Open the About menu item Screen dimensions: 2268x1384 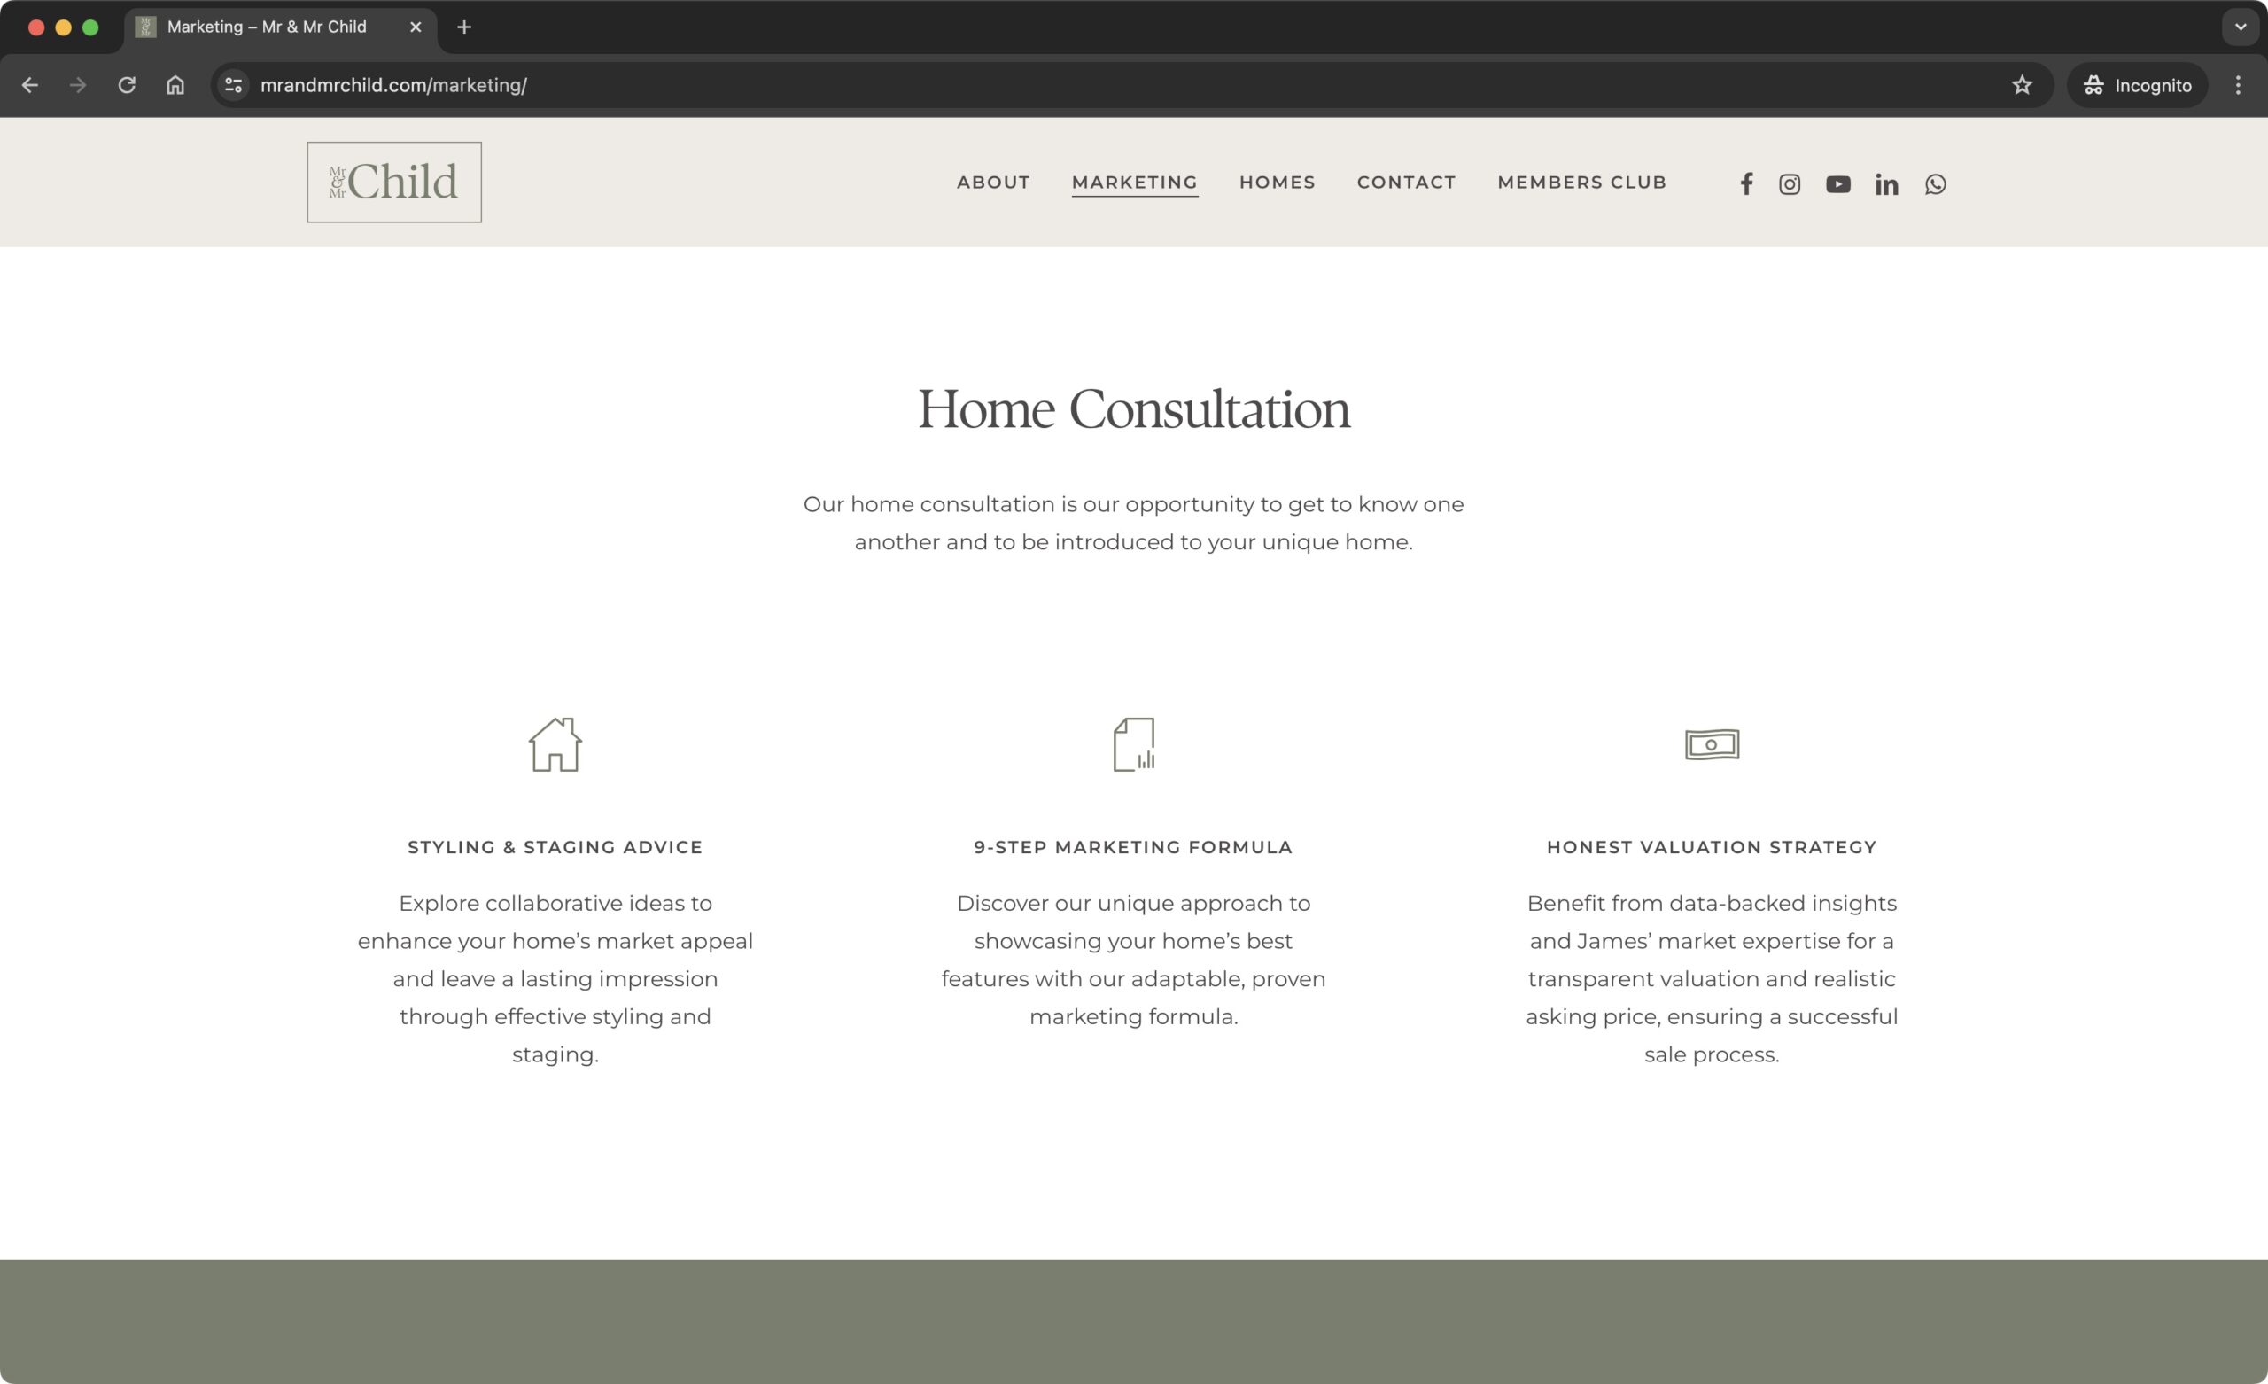[992, 183]
